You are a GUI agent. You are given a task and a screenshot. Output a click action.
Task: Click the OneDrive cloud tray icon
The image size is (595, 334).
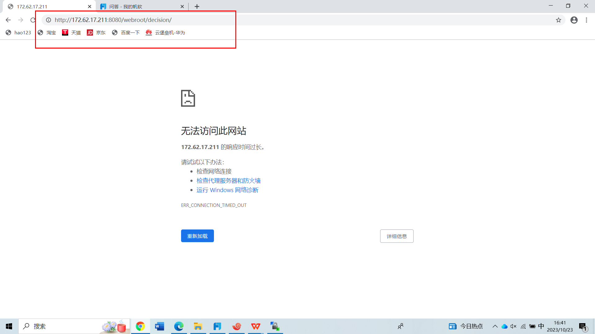[x=504, y=326]
